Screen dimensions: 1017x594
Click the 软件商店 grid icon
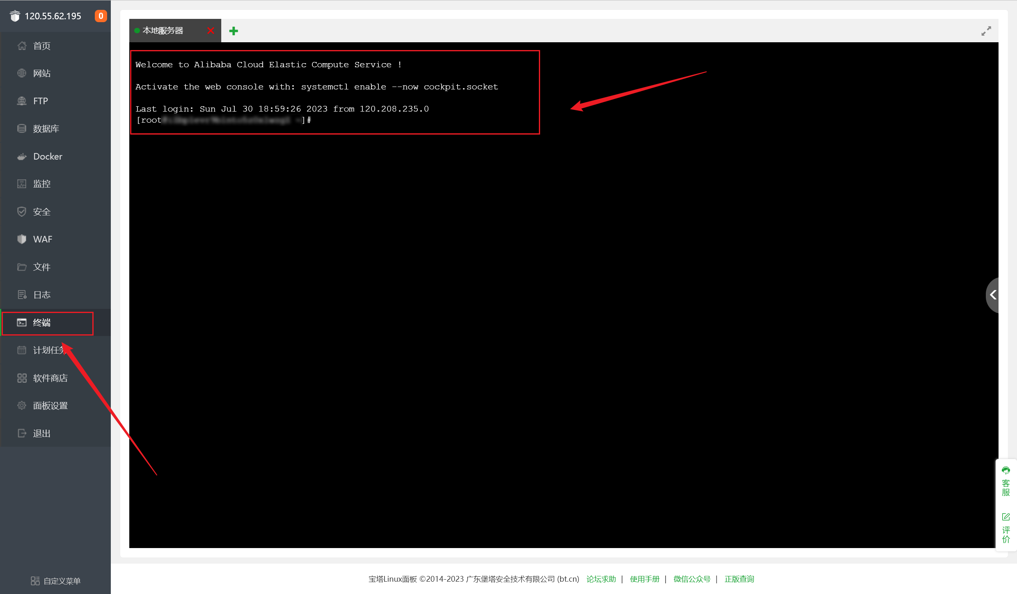[x=22, y=378]
